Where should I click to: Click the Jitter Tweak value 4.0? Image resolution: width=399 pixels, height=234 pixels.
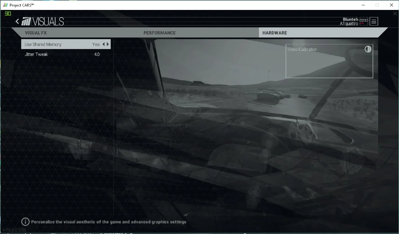97,54
